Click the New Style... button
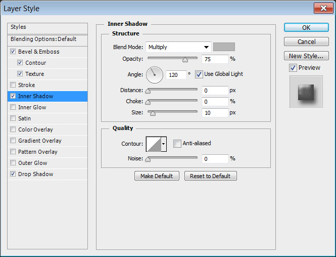 click(306, 56)
